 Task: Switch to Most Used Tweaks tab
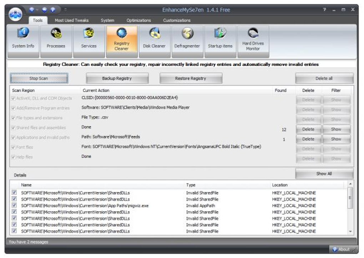coord(71,20)
